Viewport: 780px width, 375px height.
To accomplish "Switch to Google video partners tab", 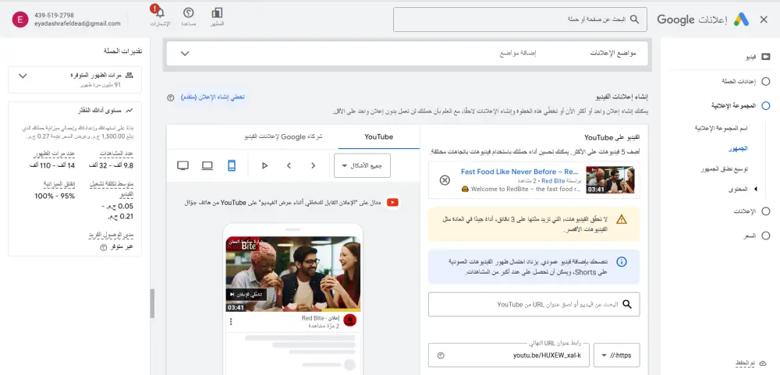I will coord(283,136).
